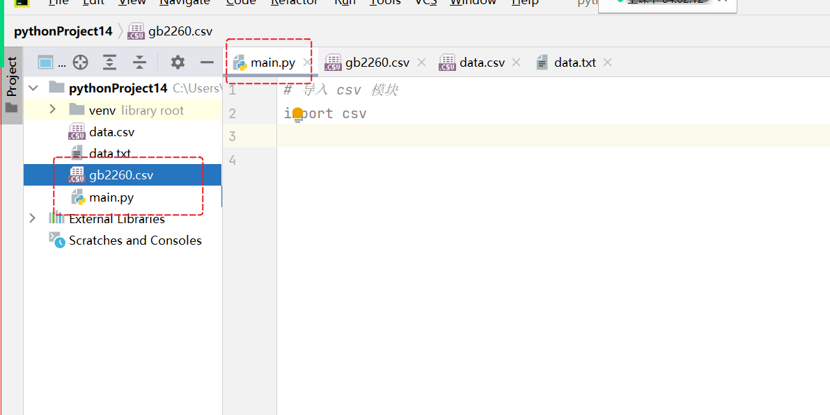Viewport: 830px width, 415px height.
Task: Click the Expand All icon
Action: click(x=109, y=63)
